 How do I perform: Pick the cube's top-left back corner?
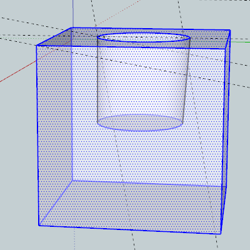pyautogui.click(x=72, y=27)
